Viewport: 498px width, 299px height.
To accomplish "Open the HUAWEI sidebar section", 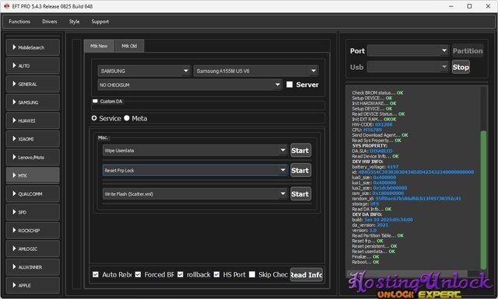I will [x=33, y=120].
